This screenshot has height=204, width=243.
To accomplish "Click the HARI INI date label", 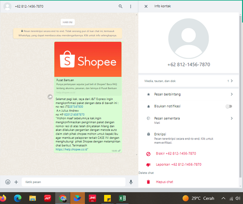I will (x=68, y=22).
